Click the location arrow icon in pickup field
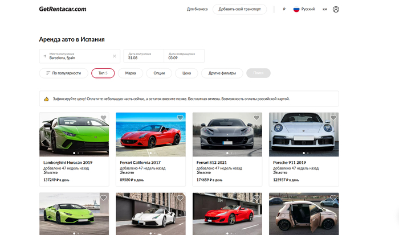The image size is (399, 235). tap(45, 56)
